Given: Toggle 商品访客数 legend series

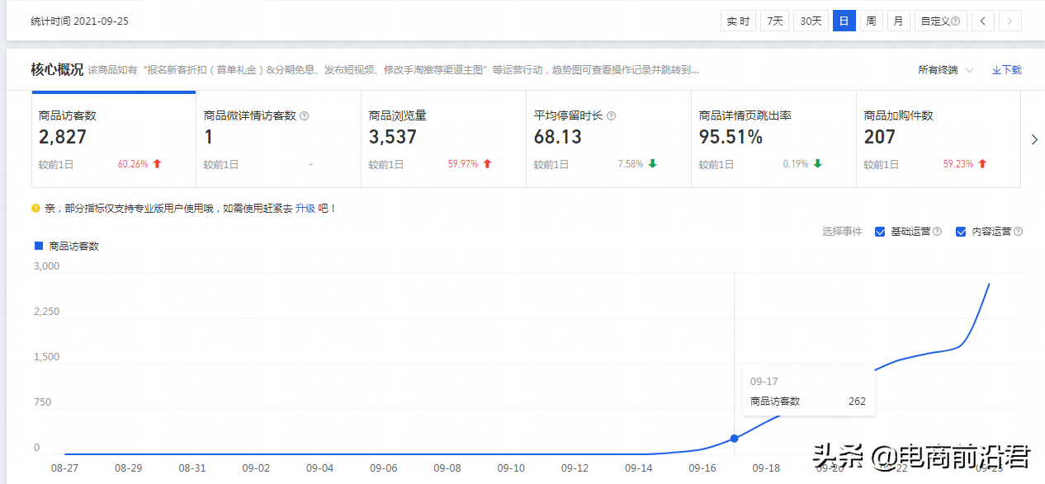Looking at the screenshot, I should 66,246.
